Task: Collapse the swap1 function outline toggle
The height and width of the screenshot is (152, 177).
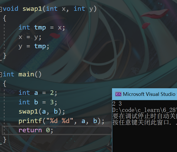Action: (1, 9)
